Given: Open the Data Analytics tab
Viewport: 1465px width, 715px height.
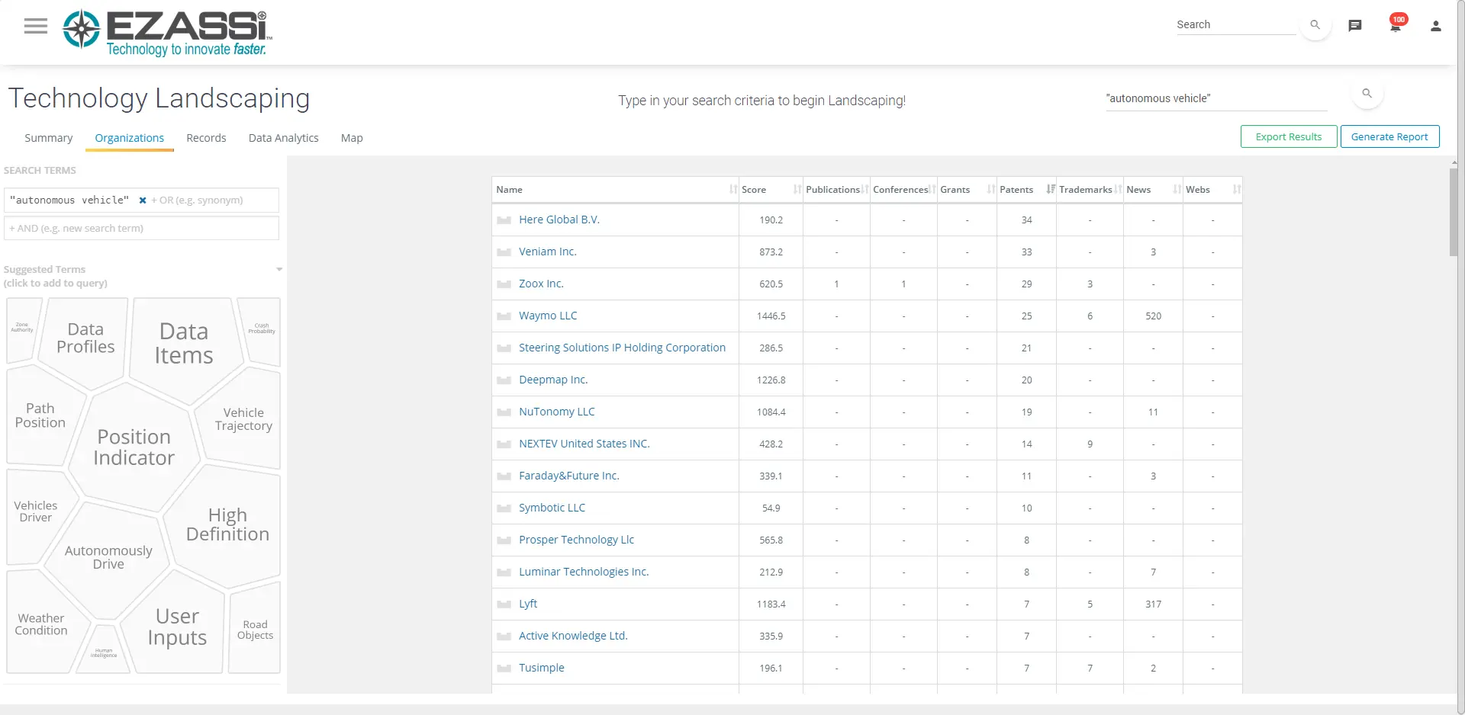Looking at the screenshot, I should (284, 138).
